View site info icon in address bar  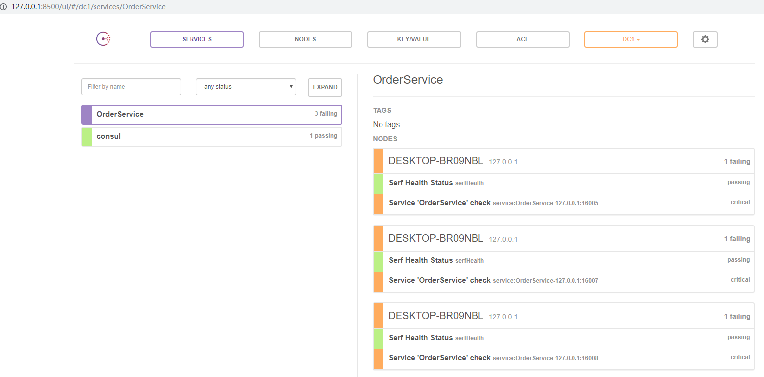(x=4, y=7)
